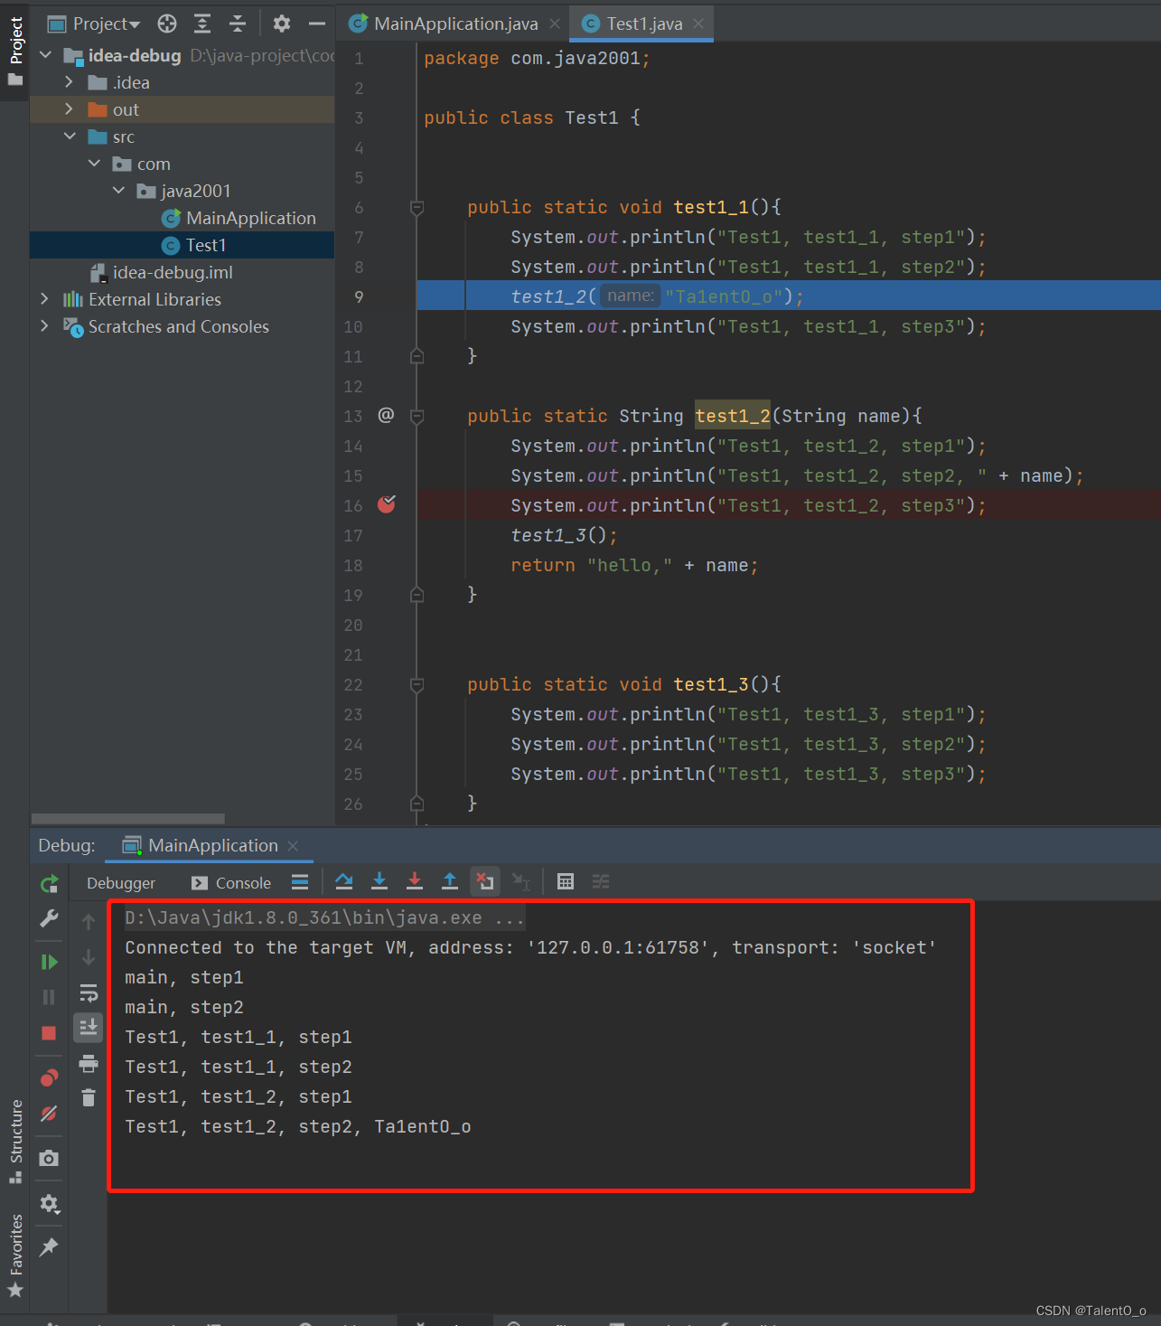Toggle scroll to end of console
Image resolution: width=1161 pixels, height=1326 pixels.
(x=89, y=1028)
